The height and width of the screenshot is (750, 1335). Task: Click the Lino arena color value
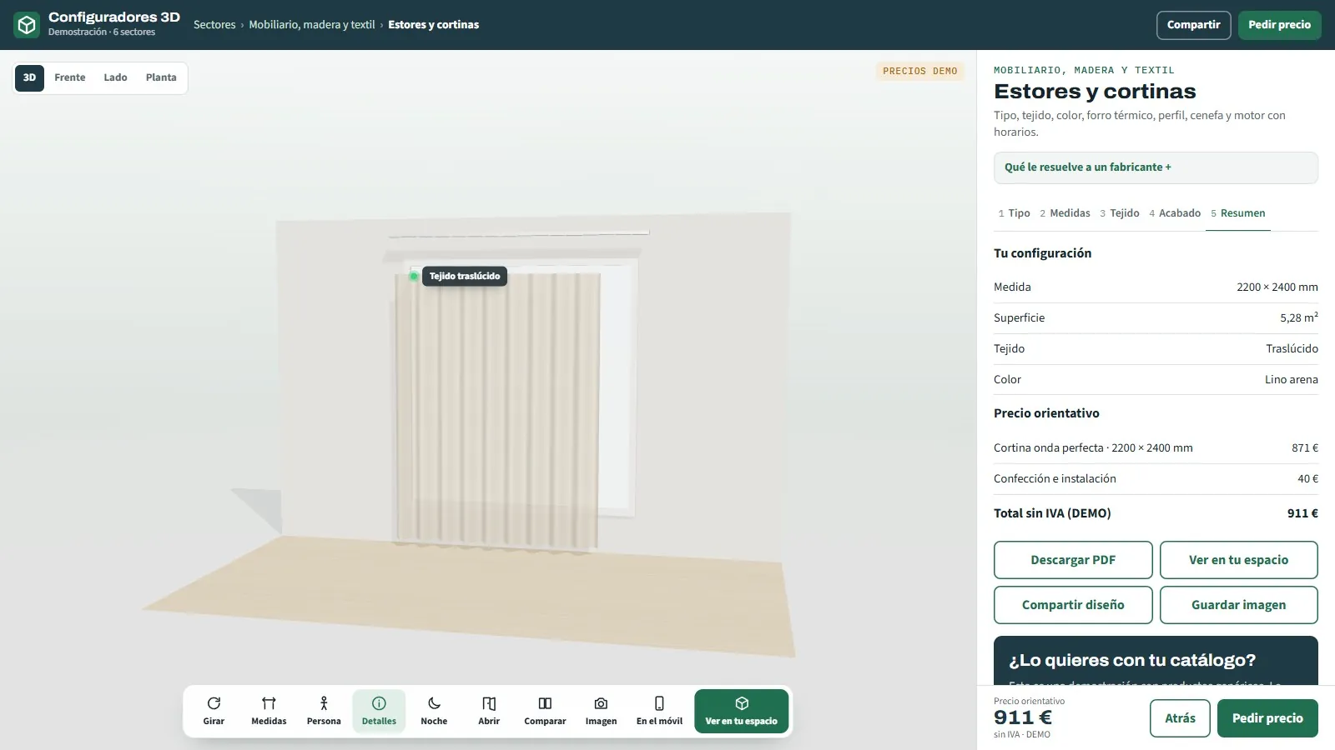pos(1291,380)
